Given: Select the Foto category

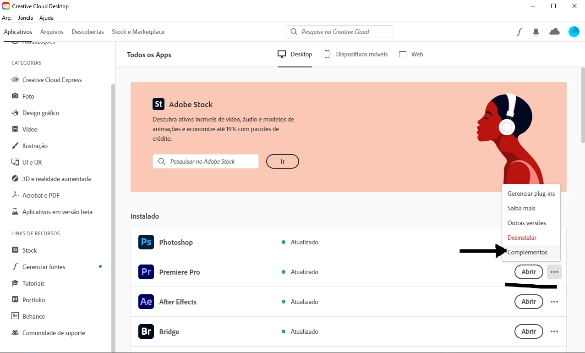Looking at the screenshot, I should click(x=23, y=96).
